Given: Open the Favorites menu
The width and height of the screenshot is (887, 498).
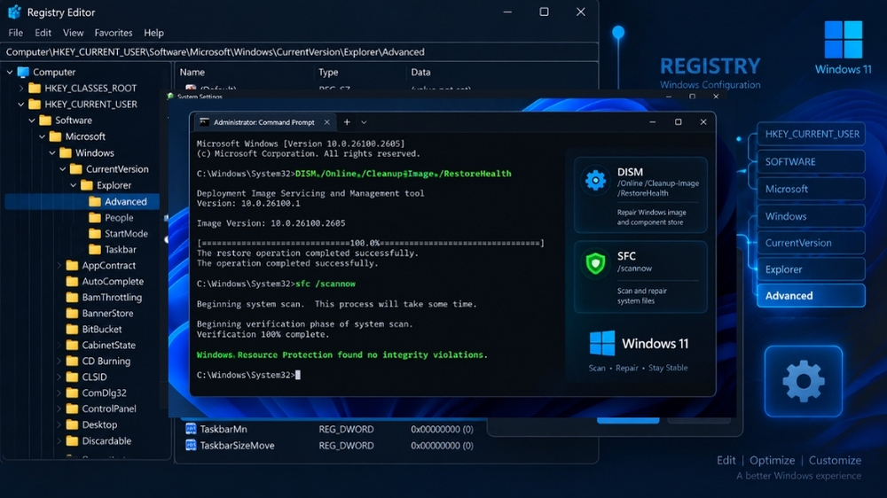Looking at the screenshot, I should (x=114, y=33).
